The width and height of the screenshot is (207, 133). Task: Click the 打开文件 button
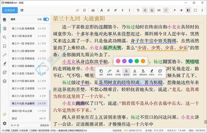tap(10, 10)
